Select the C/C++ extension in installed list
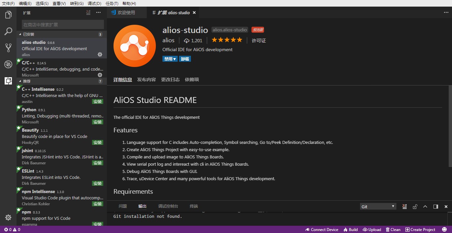452x233 pixels. (62, 69)
